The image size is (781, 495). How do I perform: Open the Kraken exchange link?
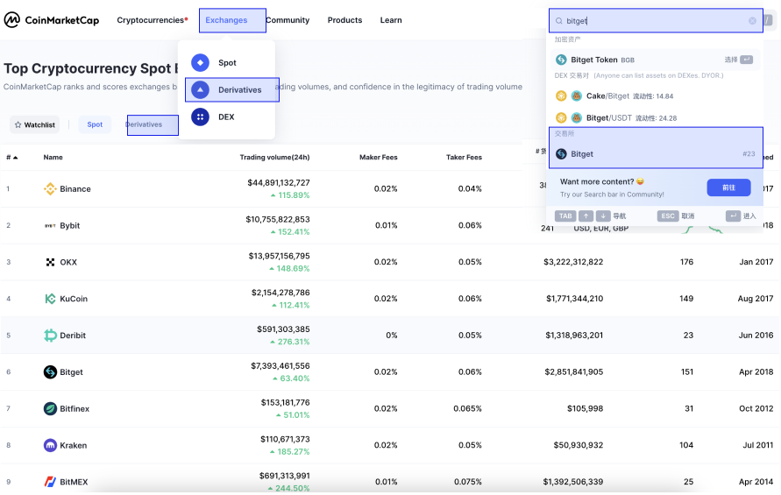pos(74,445)
